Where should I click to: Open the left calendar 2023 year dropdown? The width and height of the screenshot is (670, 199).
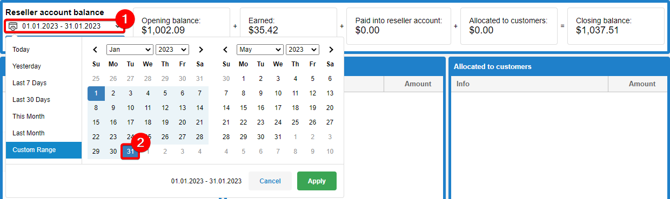pos(172,50)
